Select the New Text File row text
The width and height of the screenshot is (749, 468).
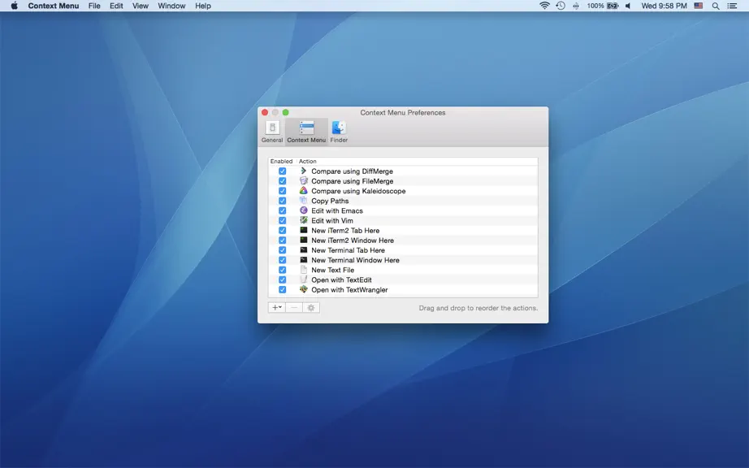click(x=332, y=270)
